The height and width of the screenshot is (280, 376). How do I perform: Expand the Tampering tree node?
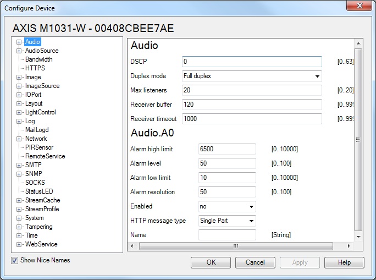(19, 227)
